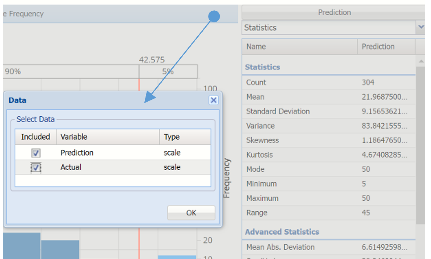This screenshot has width=431, height=259.
Task: Sort by the Name column header
Action: click(x=299, y=47)
